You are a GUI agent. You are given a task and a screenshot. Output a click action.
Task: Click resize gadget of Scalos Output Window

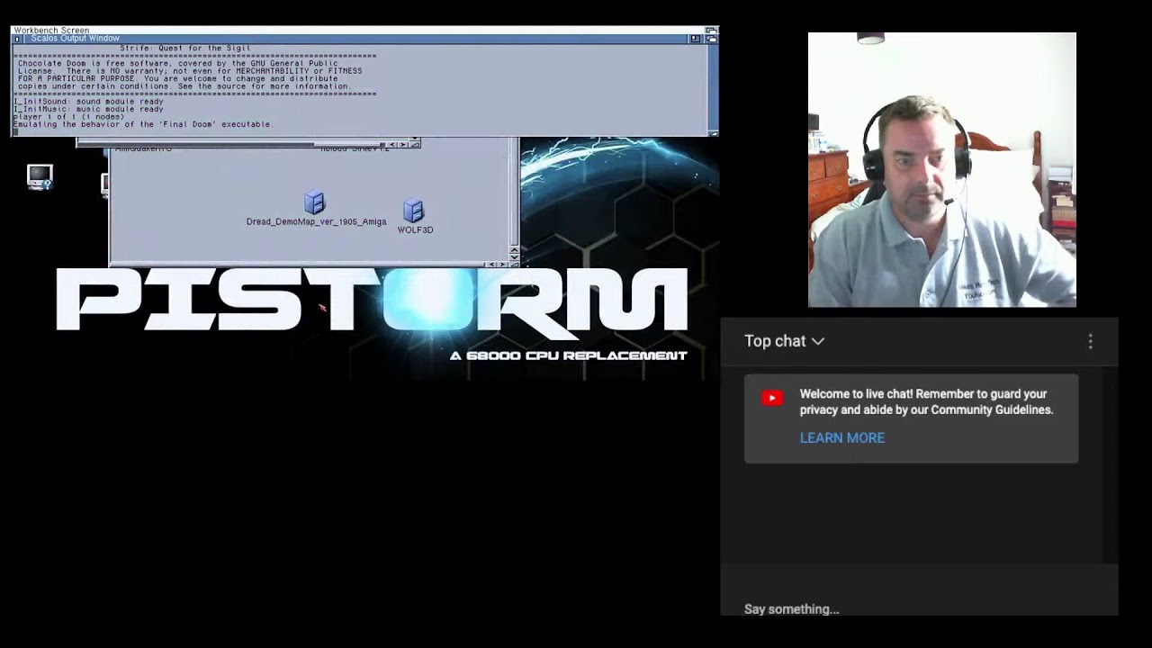click(x=713, y=133)
